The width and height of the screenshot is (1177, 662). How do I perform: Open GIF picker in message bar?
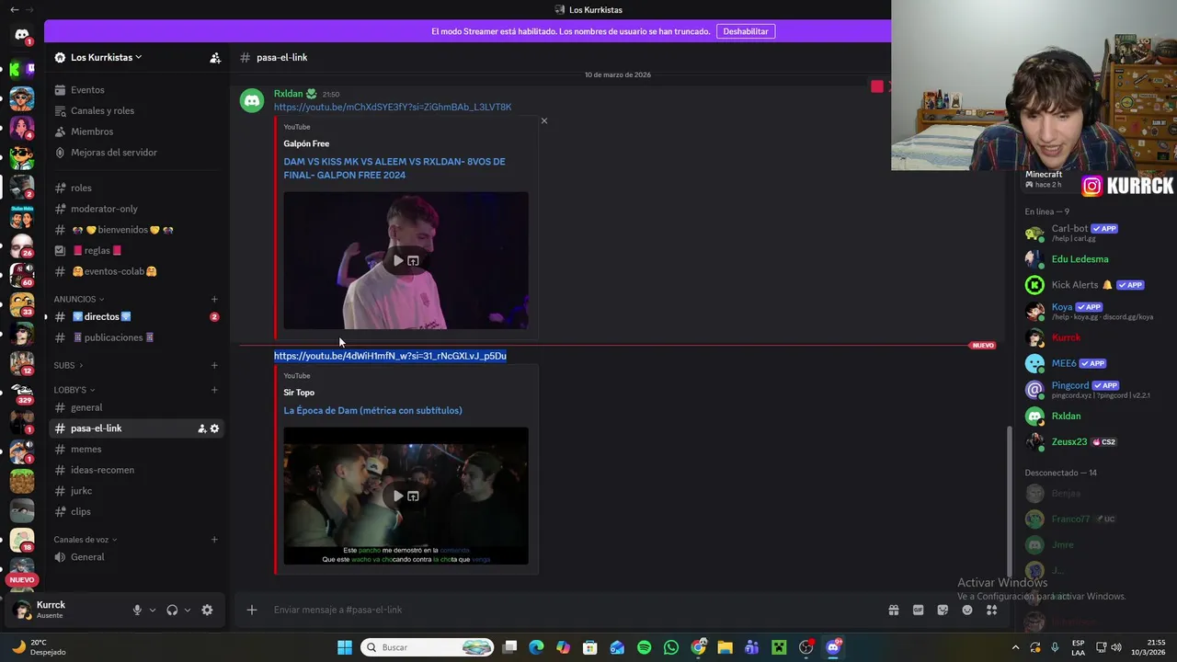click(x=918, y=610)
